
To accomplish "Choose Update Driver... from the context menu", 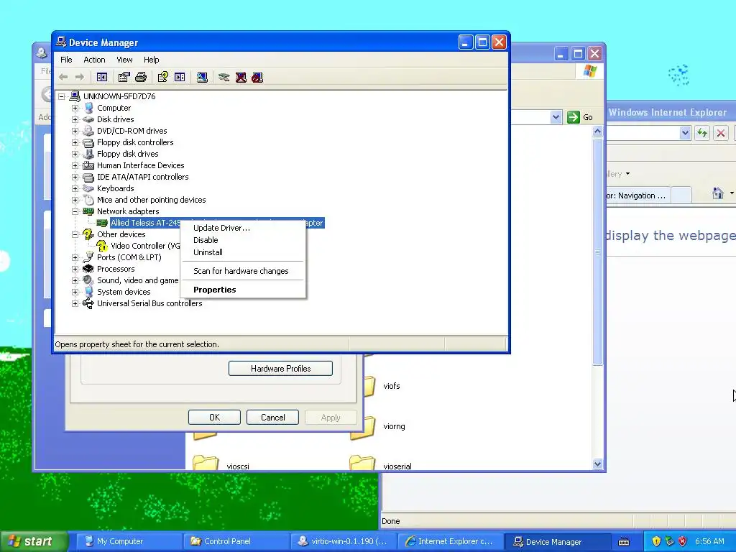I will [x=243, y=228].
